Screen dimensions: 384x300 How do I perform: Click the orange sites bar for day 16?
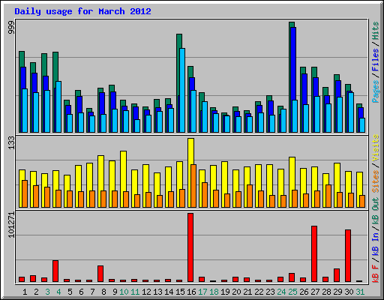click(193, 186)
